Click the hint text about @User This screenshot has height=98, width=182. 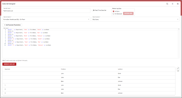[15, 60]
